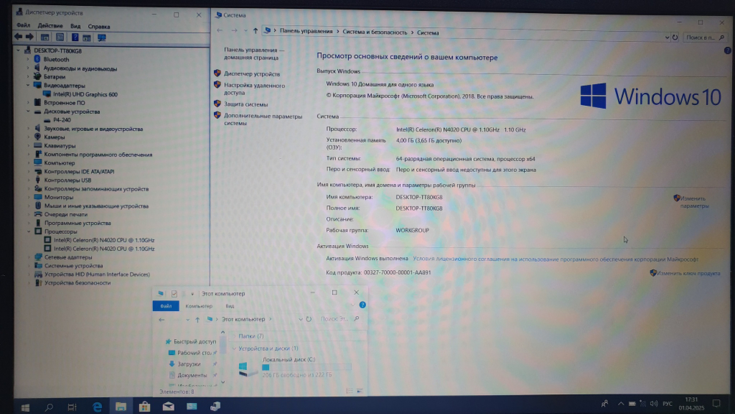735x414 pixels.
Task: Click Refresh icon in System window address bar
Action: click(x=675, y=37)
